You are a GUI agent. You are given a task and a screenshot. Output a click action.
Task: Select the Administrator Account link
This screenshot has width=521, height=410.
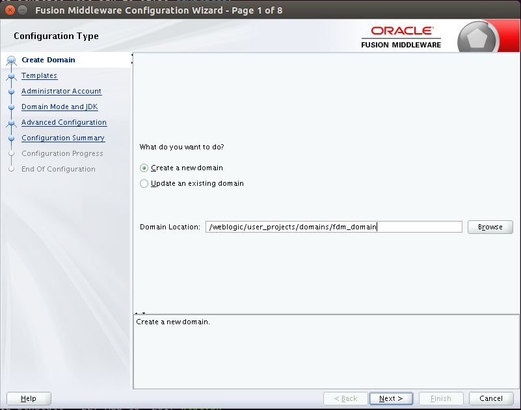(x=61, y=91)
